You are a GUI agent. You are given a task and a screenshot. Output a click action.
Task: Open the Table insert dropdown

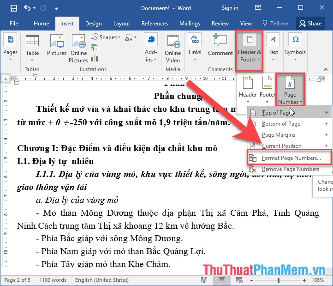32,48
